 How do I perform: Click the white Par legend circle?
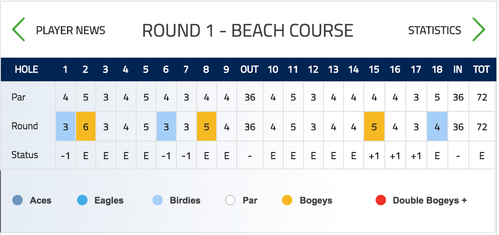click(x=230, y=200)
